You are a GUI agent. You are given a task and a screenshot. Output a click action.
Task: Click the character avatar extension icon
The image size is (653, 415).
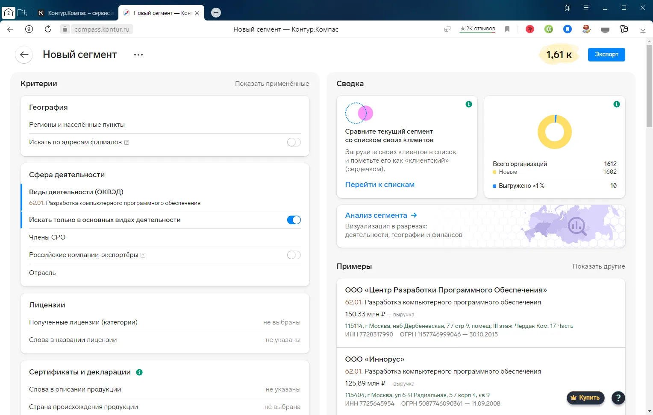coord(586,29)
